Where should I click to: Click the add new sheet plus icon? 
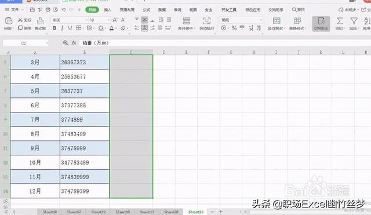pyautogui.click(x=220, y=212)
